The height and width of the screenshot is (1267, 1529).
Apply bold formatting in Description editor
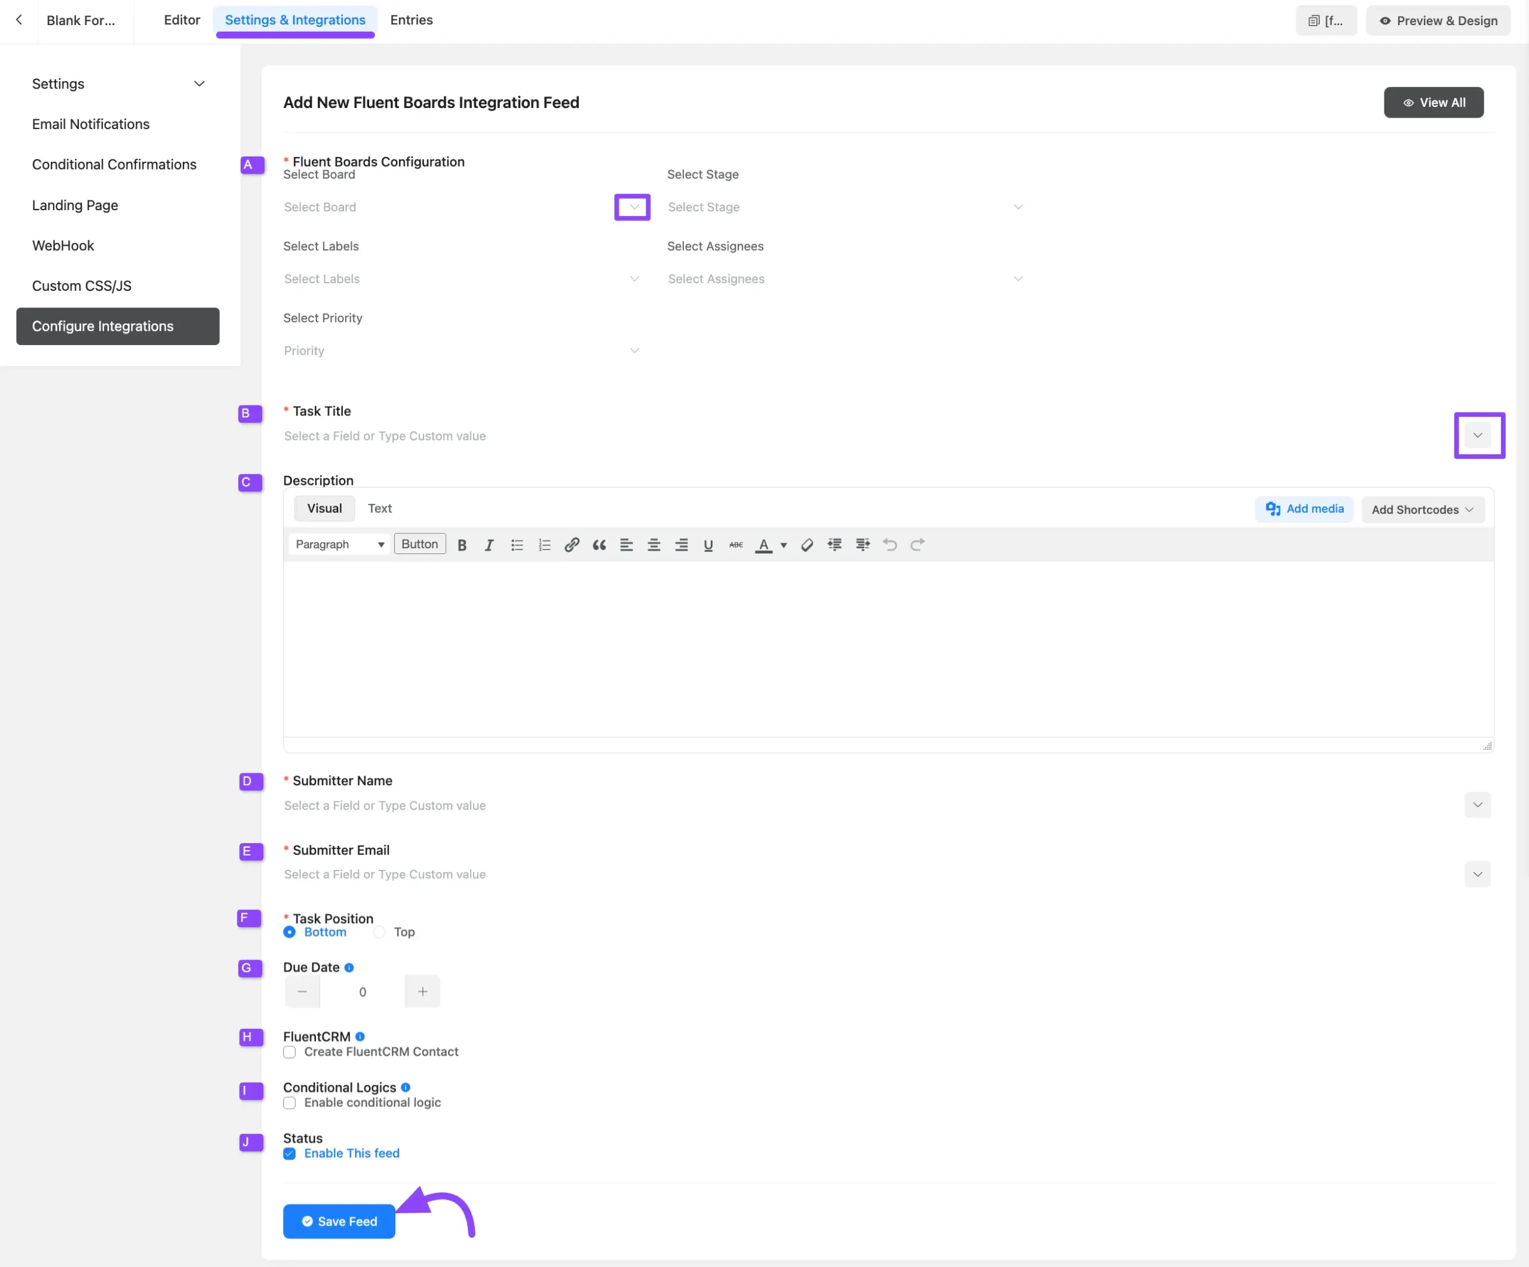[x=462, y=545]
